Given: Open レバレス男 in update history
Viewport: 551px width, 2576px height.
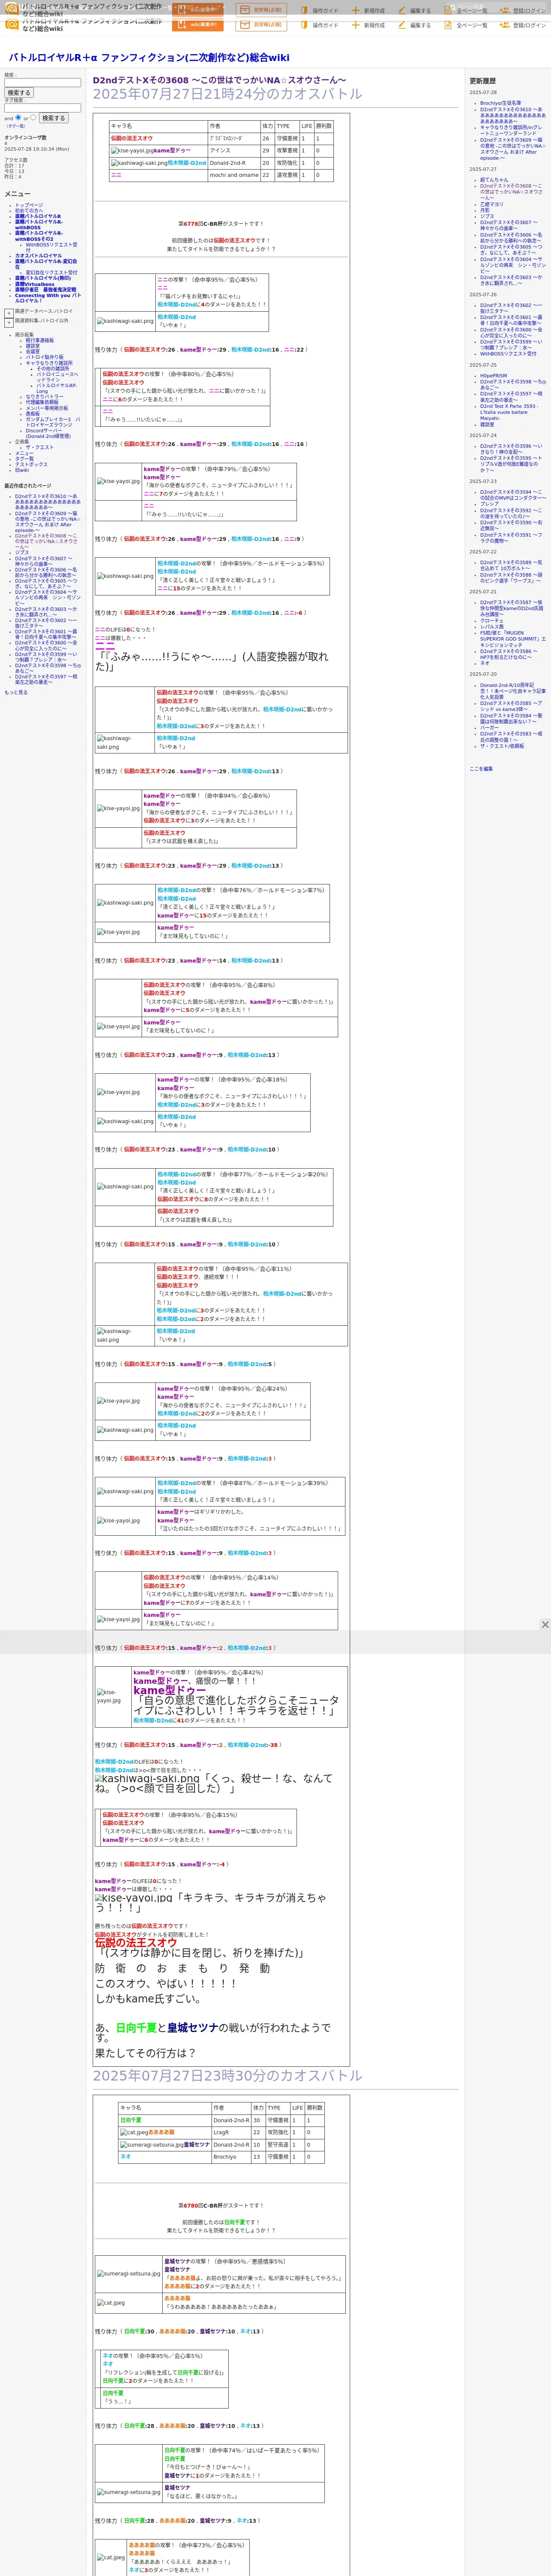Looking at the screenshot, I should click(x=492, y=627).
